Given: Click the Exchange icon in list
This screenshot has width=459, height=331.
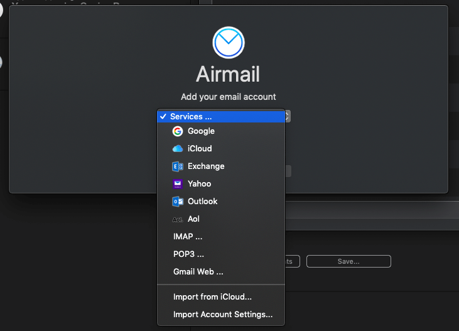Looking at the screenshot, I should [x=178, y=166].
